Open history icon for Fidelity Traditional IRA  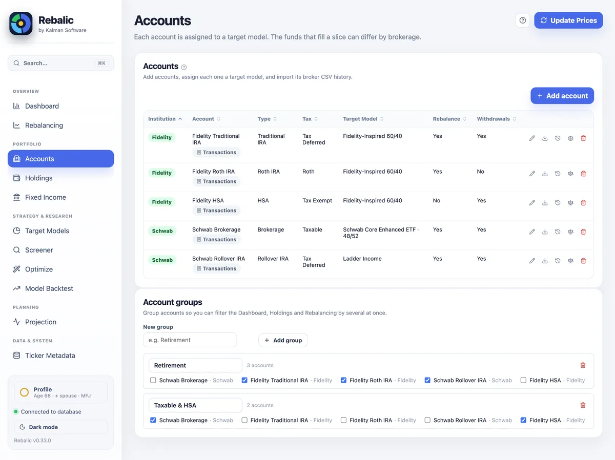(558, 138)
